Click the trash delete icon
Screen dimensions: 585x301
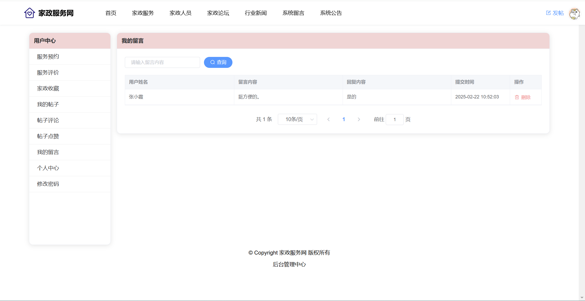[x=517, y=97]
